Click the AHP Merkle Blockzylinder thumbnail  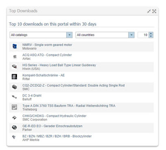14,137
